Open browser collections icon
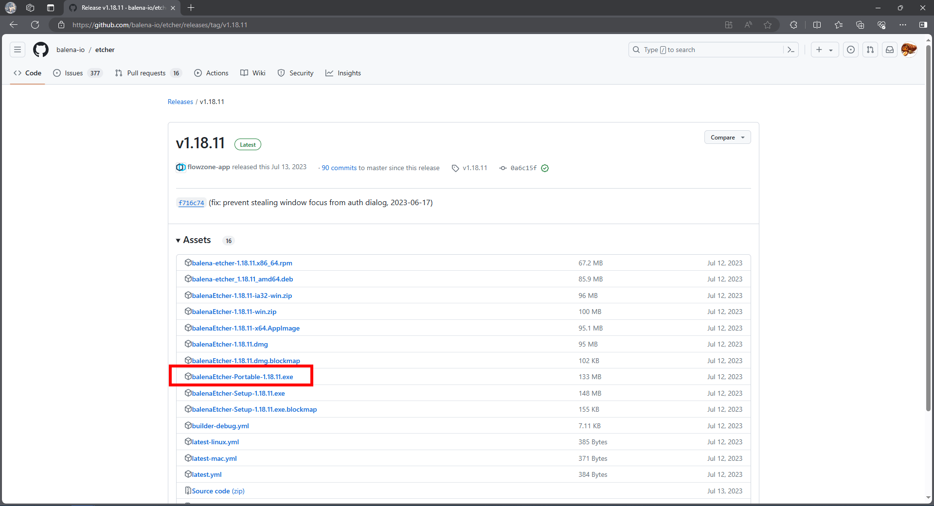The height and width of the screenshot is (506, 934). [860, 25]
